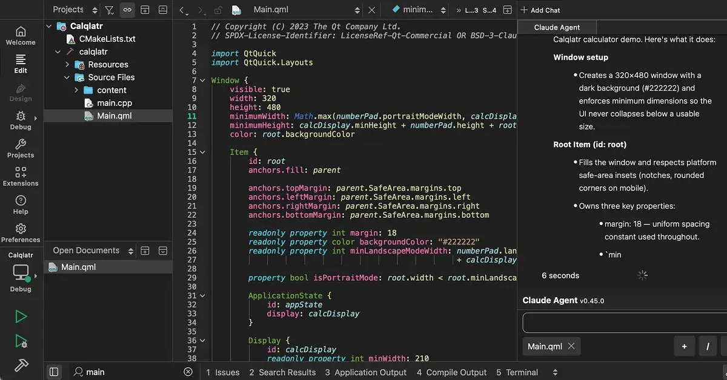
Task: Close the Main.qml document in editor toolbar
Action: click(372, 10)
